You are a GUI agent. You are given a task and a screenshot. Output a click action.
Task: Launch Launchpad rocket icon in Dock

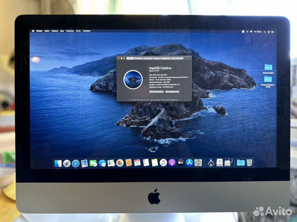(x=67, y=163)
